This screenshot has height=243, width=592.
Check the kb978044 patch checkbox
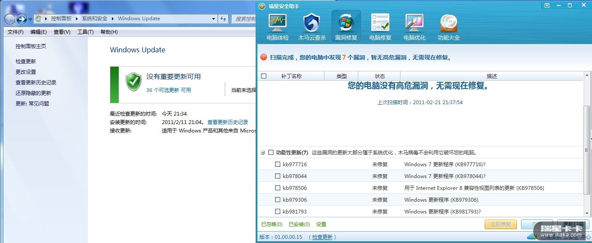pos(278,176)
